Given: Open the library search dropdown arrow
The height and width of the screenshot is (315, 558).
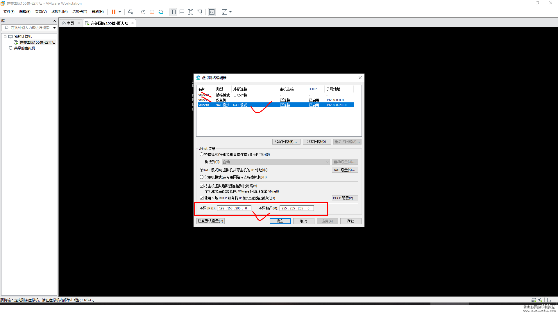Looking at the screenshot, I should tap(54, 28).
